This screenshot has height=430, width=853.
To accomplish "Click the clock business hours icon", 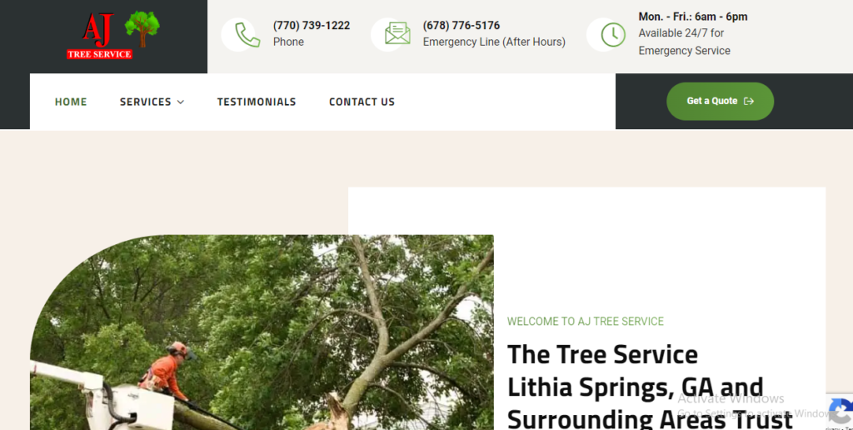I will click(x=613, y=35).
